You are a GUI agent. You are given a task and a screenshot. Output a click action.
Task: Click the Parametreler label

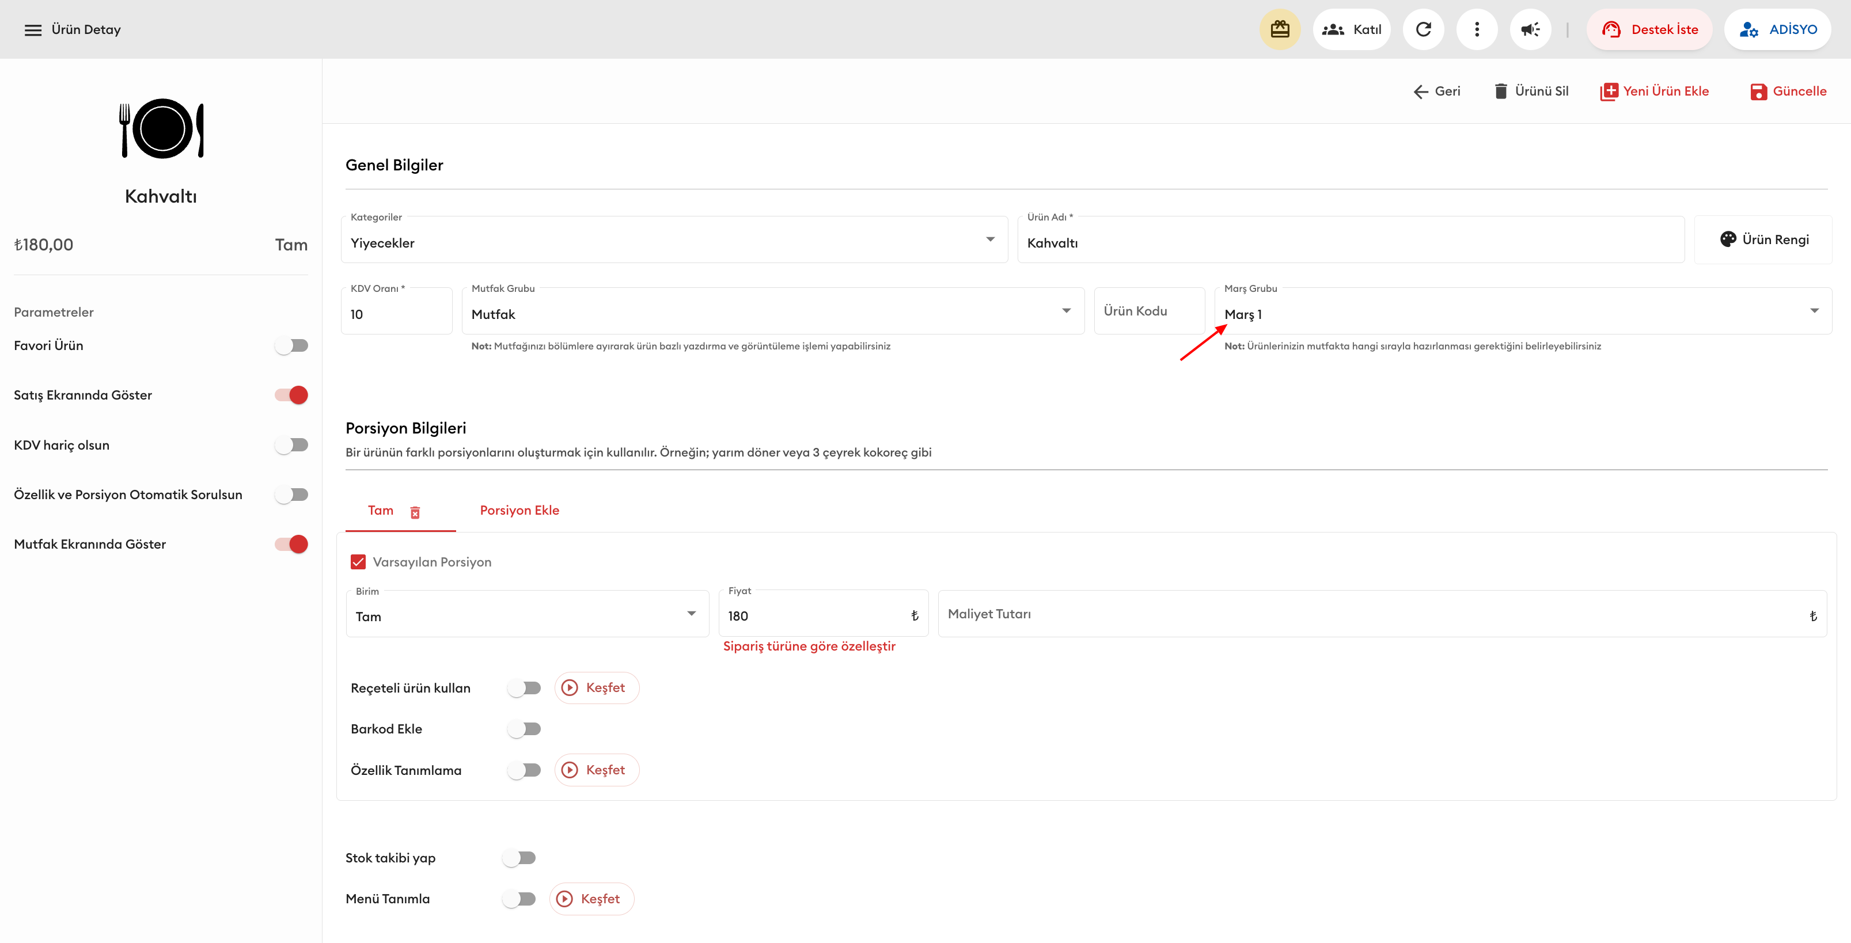pos(54,313)
